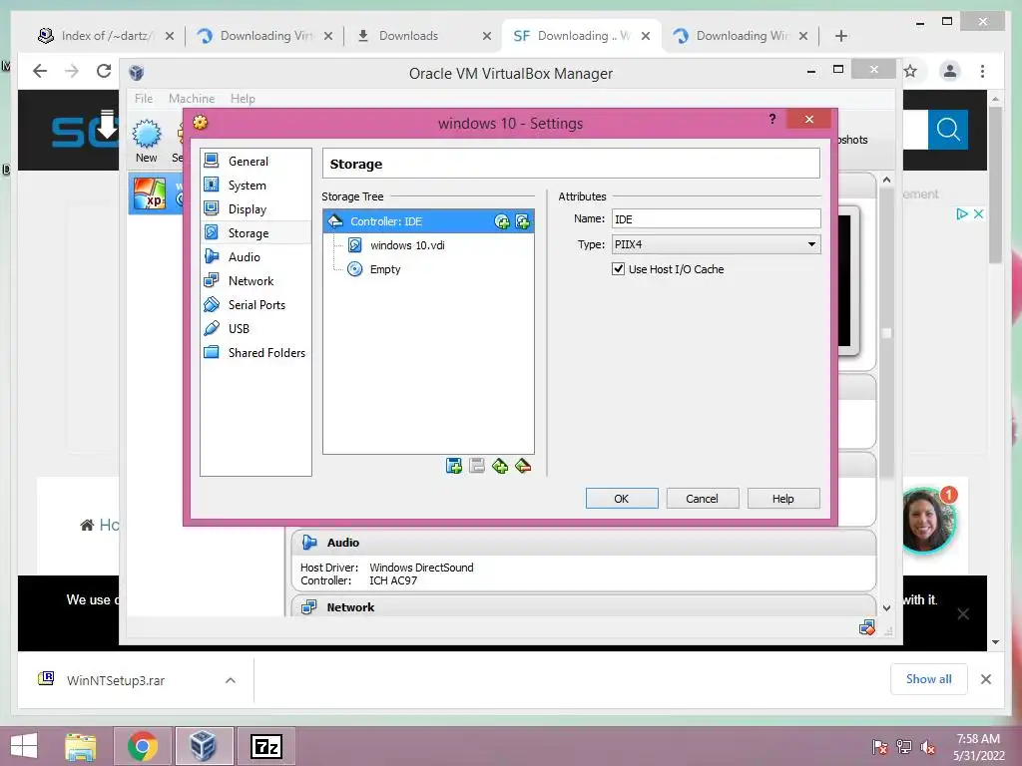This screenshot has height=766, width=1022.
Task: Dismiss the cookie notice banner X
Action: [963, 613]
